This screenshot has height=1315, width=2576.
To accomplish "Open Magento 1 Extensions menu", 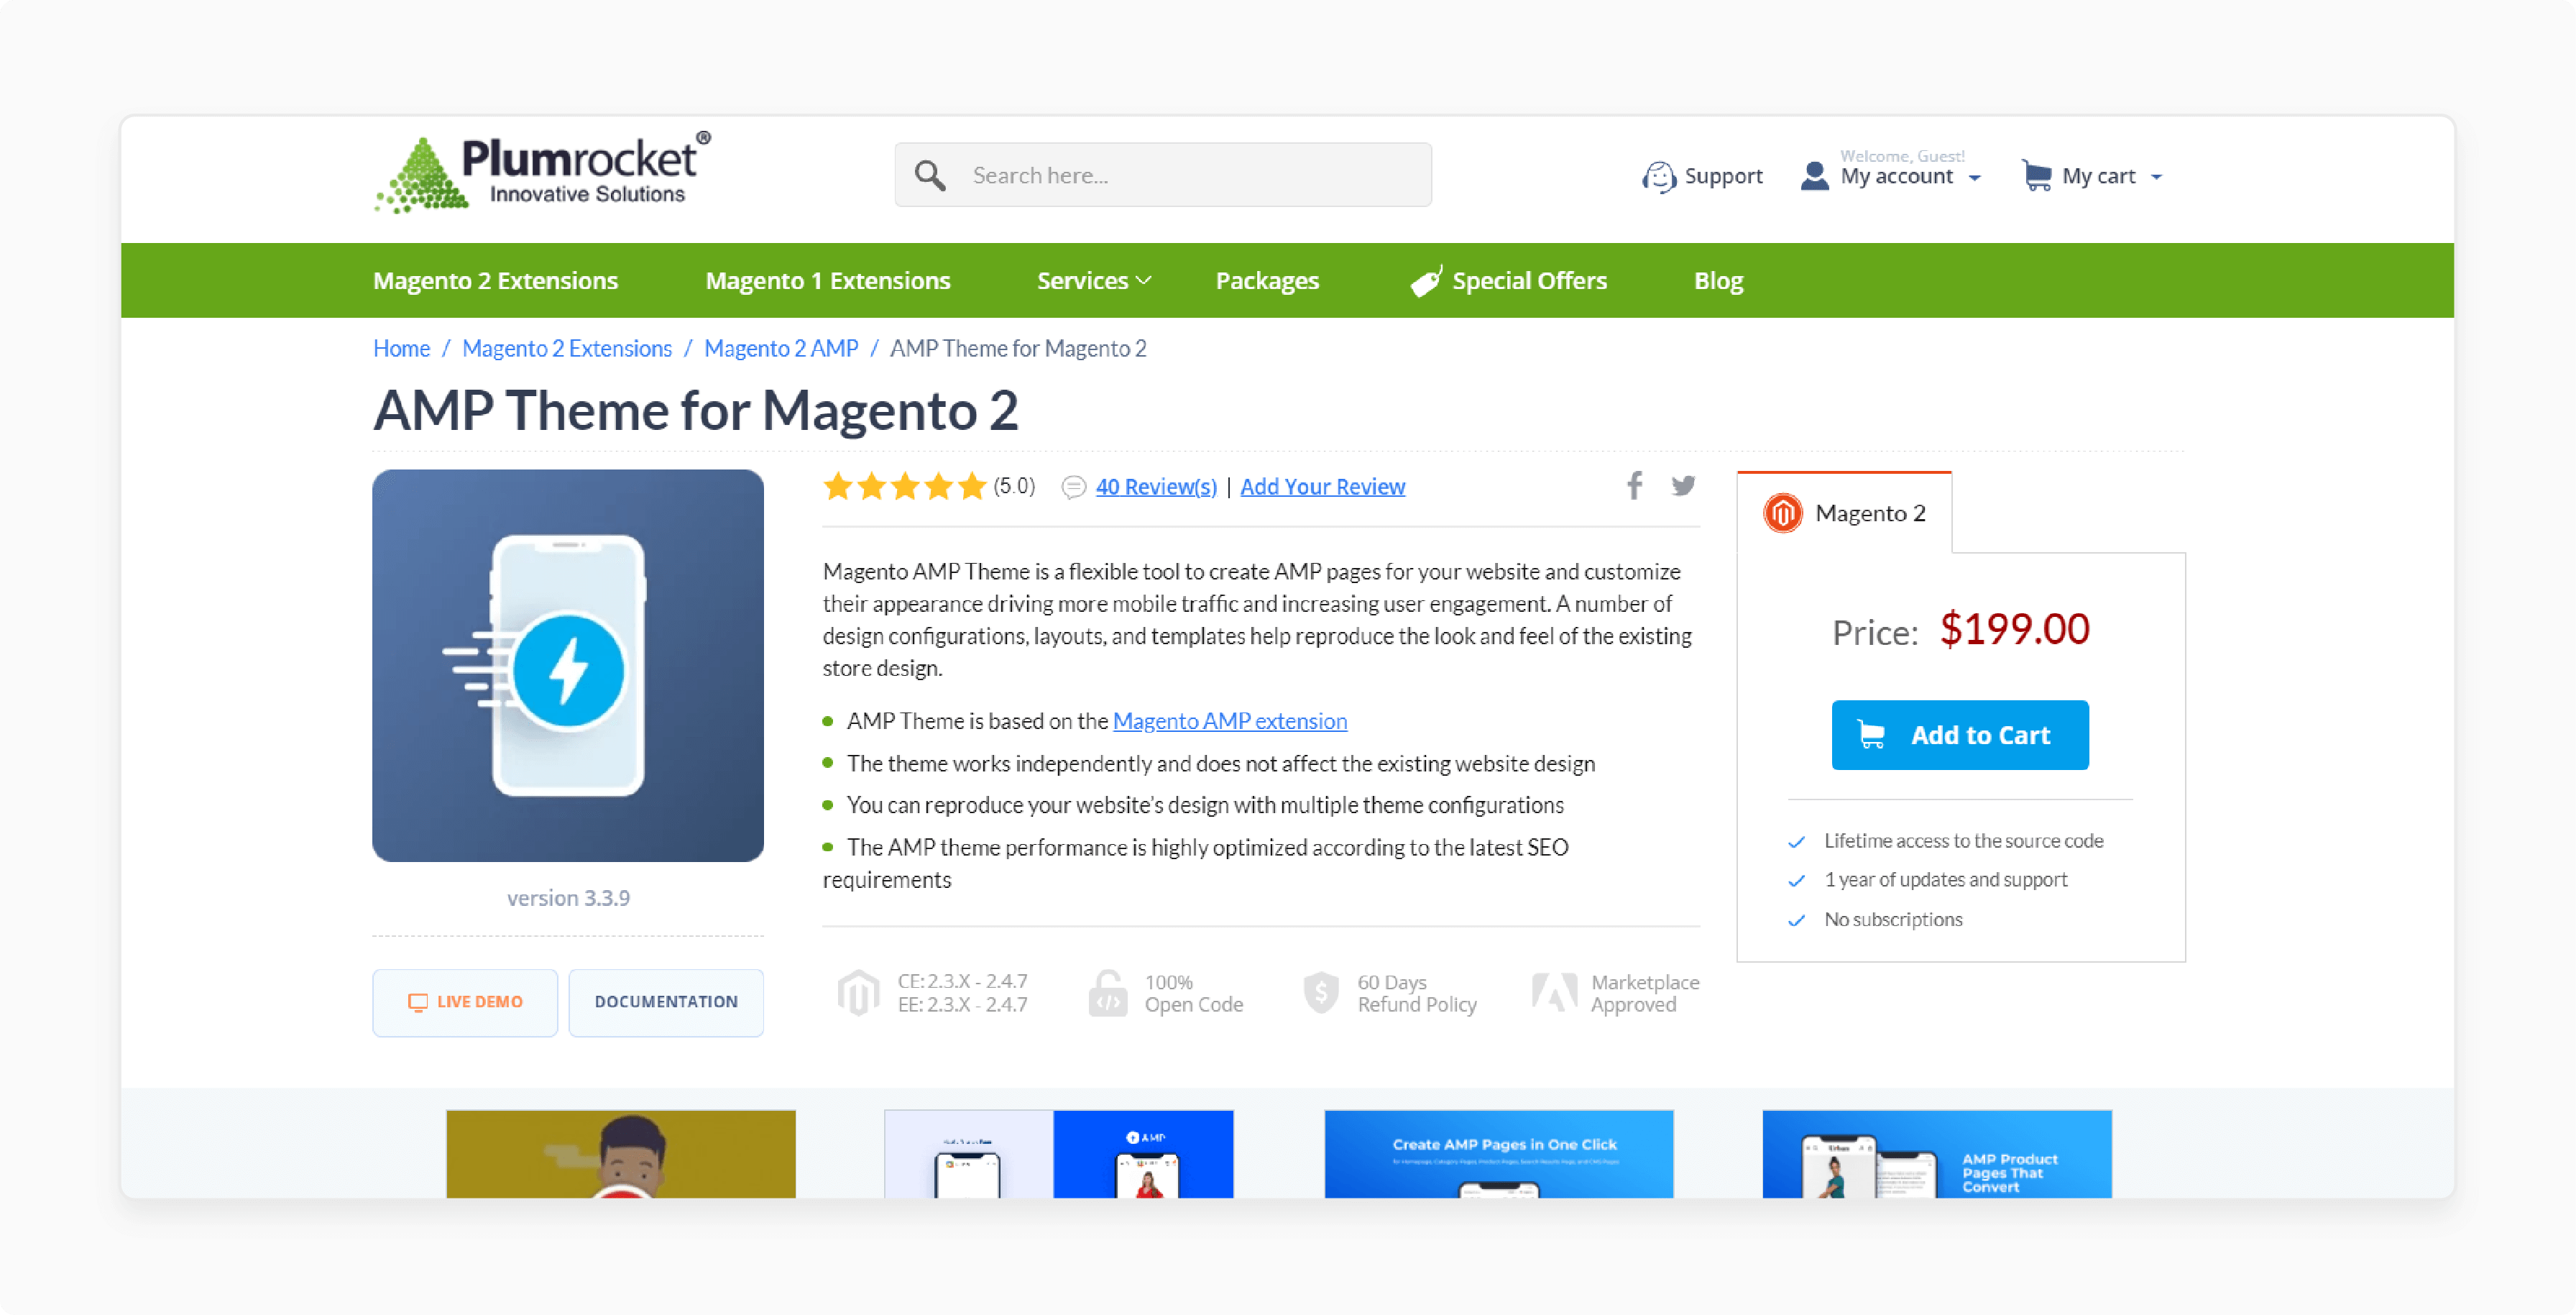I will tap(828, 281).
